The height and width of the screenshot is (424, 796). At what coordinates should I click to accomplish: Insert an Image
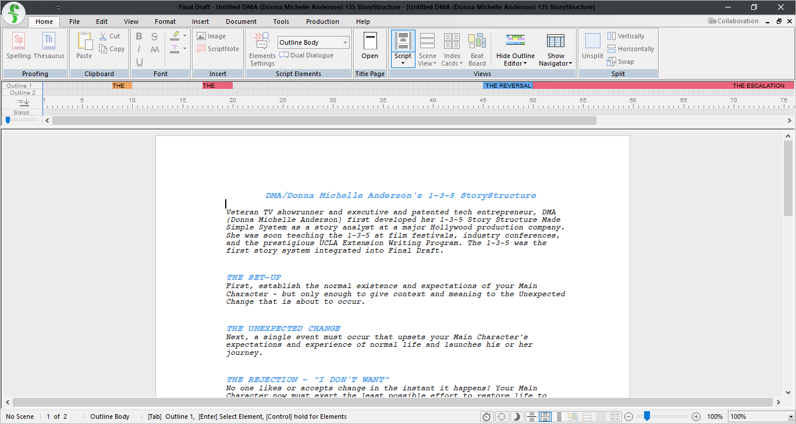(x=211, y=36)
